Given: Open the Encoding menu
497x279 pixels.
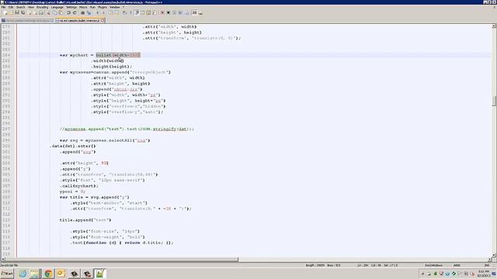Looking at the screenshot, I should pyautogui.click(x=42, y=7).
